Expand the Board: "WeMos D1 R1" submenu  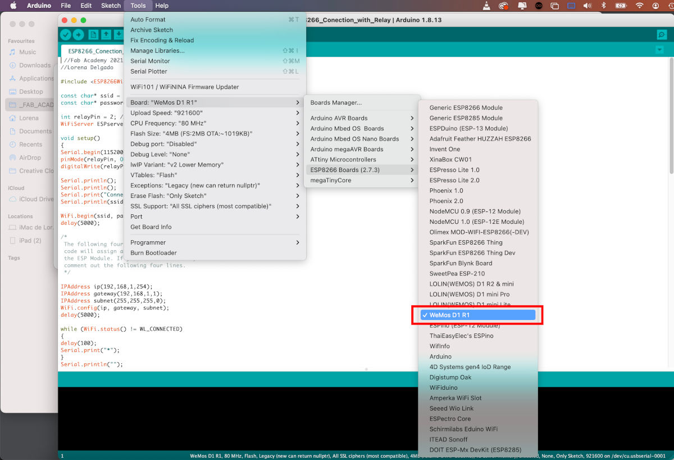point(215,102)
